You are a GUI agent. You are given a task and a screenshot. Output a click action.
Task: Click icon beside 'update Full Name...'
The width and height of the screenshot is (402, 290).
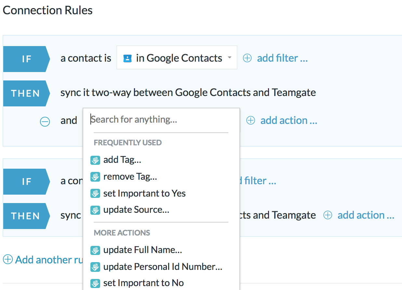click(95, 250)
